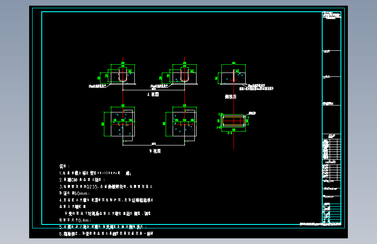
Task: Click the 俯视图 plan view caption
Action: coord(155,151)
